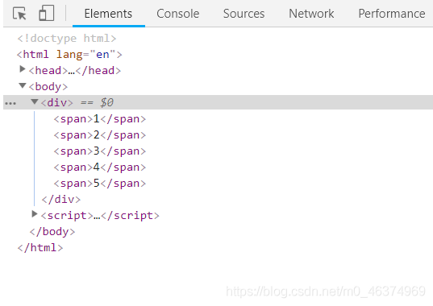Expand the script element node

pyautogui.click(x=34, y=214)
